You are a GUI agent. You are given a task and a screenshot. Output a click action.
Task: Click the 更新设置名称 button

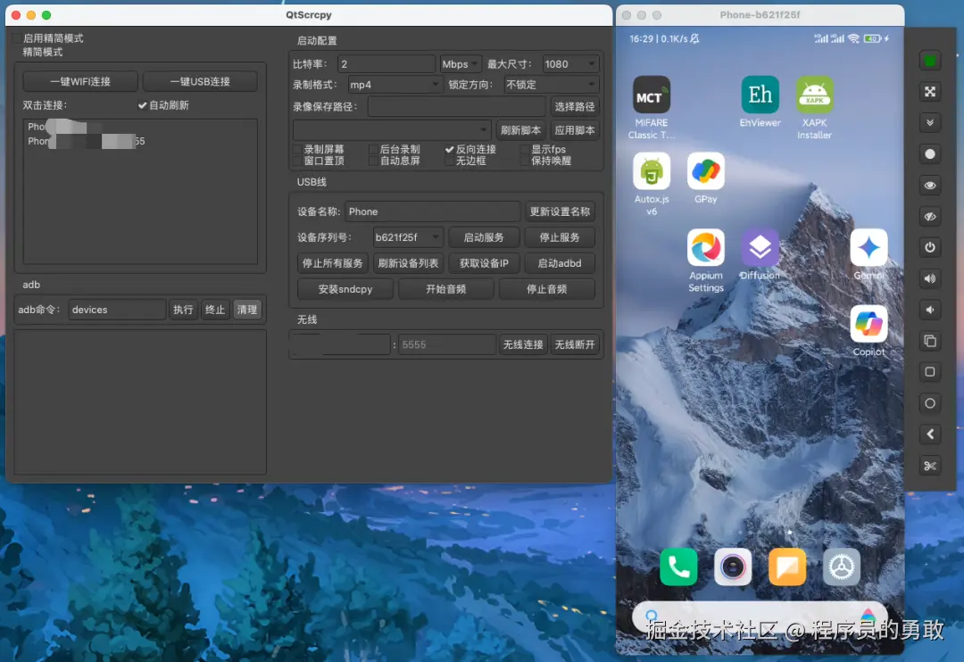[x=560, y=211]
